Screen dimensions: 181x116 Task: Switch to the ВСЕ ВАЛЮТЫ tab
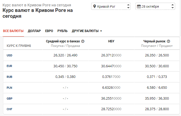point(13,31)
